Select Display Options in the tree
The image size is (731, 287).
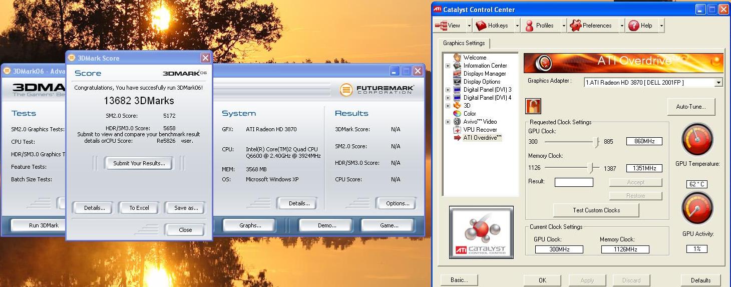pyautogui.click(x=482, y=82)
